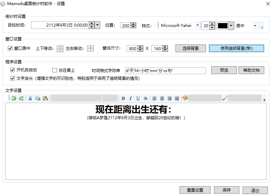Open the target time calendar dropdown

coord(97,25)
